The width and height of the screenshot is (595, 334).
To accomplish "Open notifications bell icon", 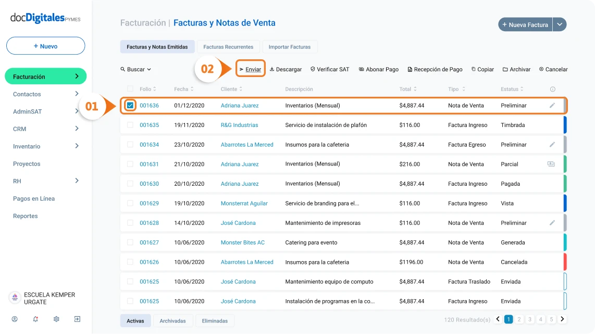I will 35,319.
